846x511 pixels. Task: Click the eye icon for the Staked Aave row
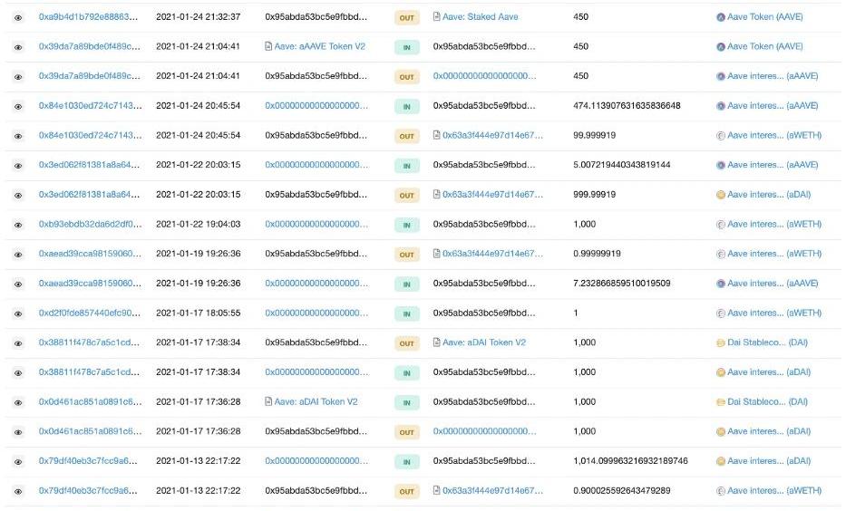click(18, 18)
